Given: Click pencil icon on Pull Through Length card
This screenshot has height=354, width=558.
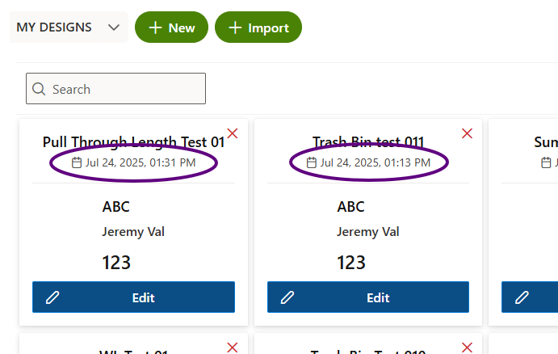Looking at the screenshot, I should point(52,297).
